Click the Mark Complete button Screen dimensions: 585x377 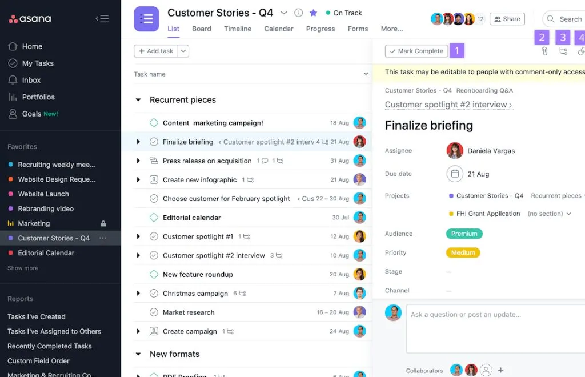point(416,51)
